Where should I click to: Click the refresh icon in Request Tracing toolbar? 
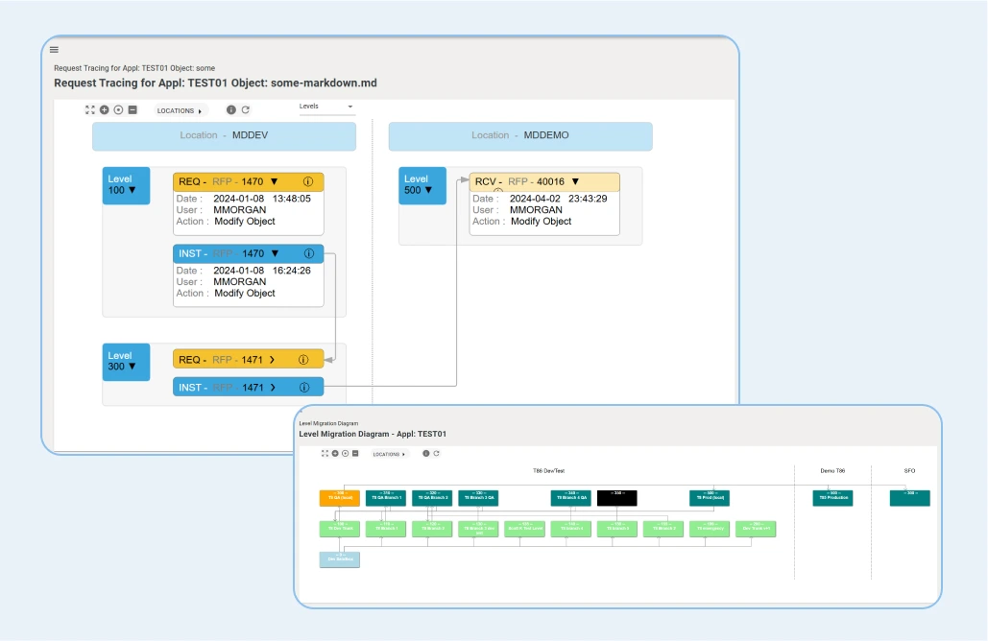point(246,110)
